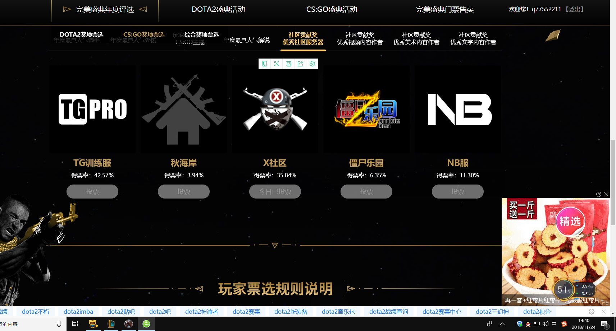Click the floppy disk save icon

(x=288, y=64)
